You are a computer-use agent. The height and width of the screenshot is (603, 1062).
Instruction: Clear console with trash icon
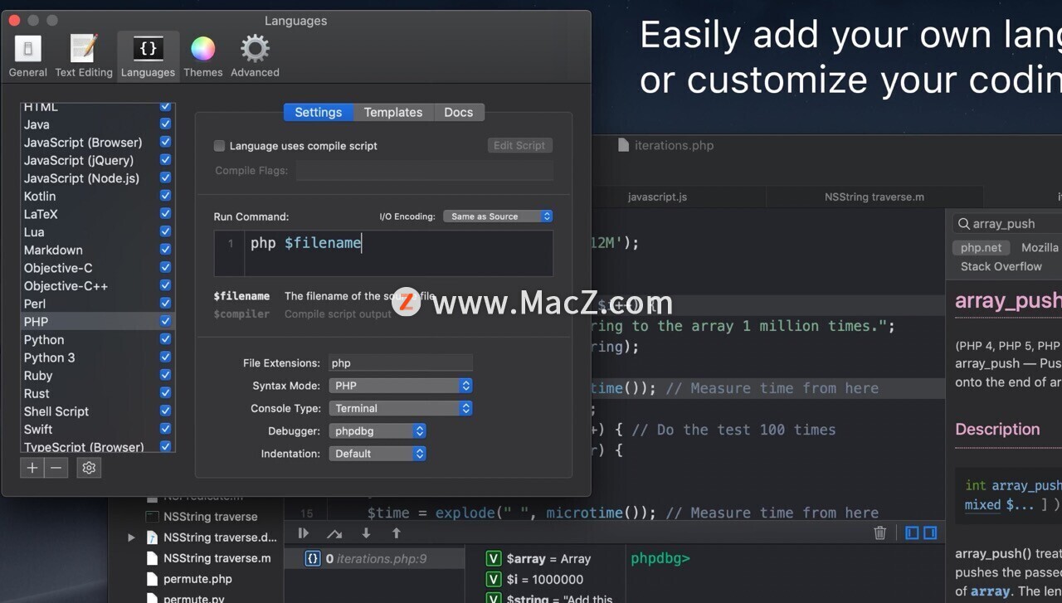click(x=880, y=533)
